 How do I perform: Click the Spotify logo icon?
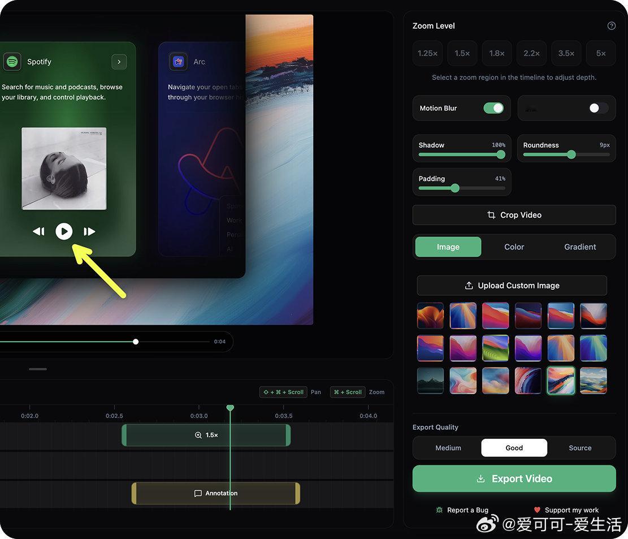(12, 61)
